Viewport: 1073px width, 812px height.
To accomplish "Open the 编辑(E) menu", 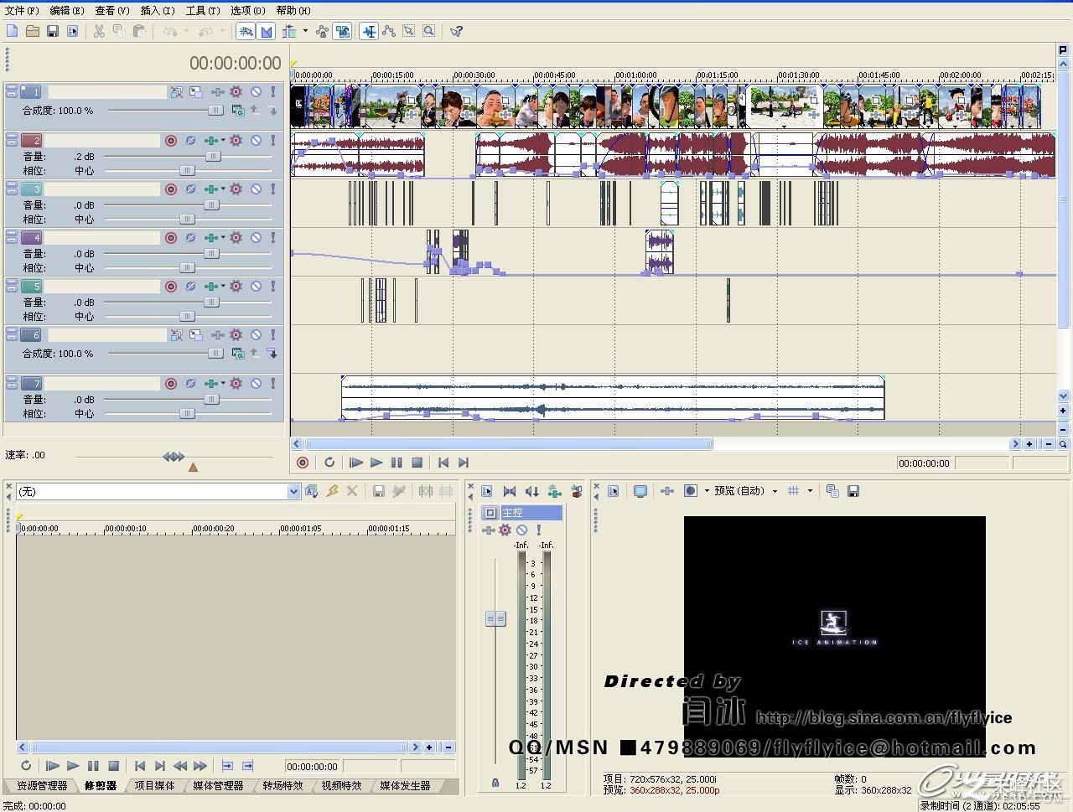I will (67, 11).
